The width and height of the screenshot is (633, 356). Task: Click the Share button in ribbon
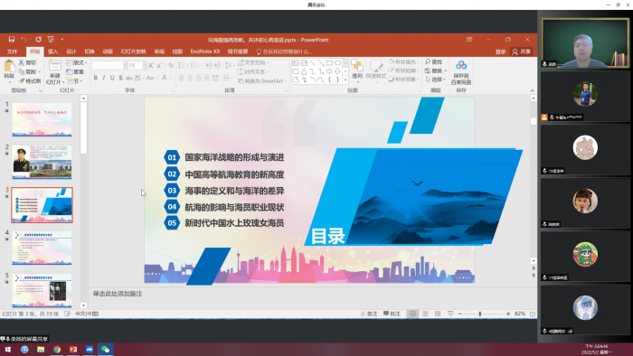(x=522, y=52)
